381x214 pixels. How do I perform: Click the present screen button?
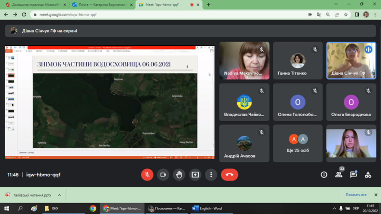click(x=195, y=175)
